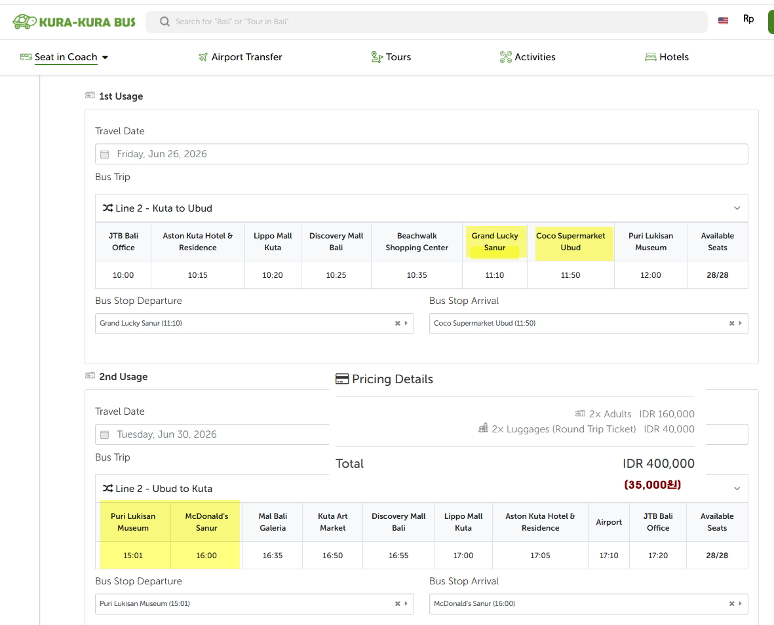Click the 11:10 time cell
This screenshot has height=625, width=774.
[495, 275]
